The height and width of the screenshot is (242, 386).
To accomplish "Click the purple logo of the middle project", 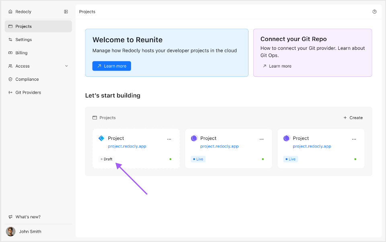I will coord(194,138).
